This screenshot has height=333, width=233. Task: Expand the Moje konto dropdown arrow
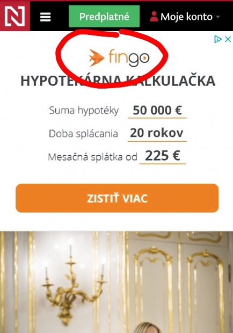click(x=218, y=17)
